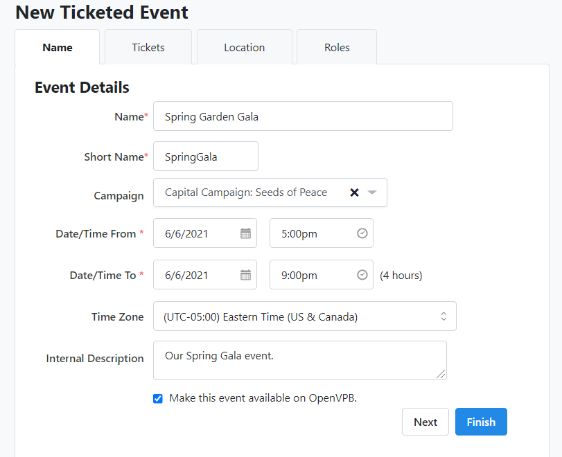562x457 pixels.
Task: Open the start time clock picker
Action: [362, 233]
